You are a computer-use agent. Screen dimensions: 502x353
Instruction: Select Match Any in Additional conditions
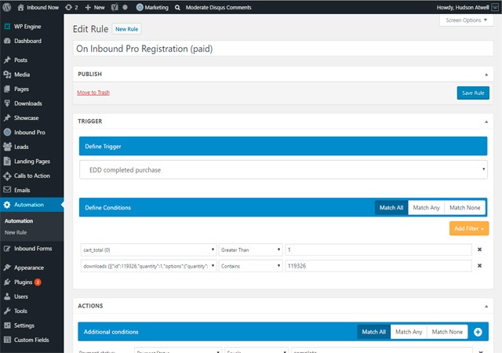point(409,332)
